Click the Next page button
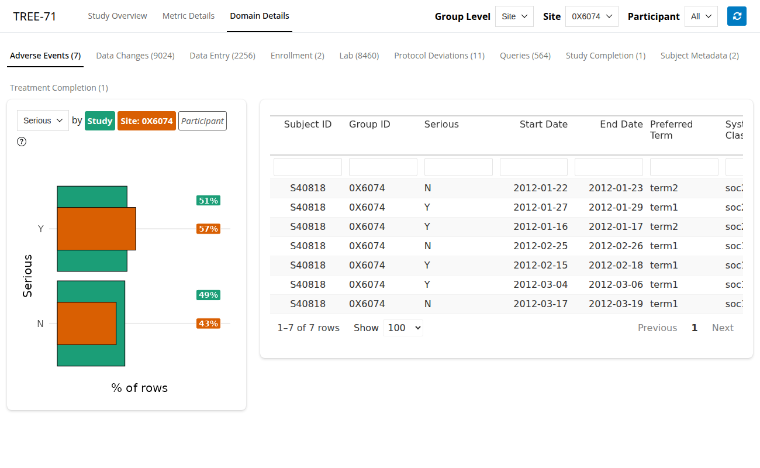Viewport: 760px width, 468px height. click(722, 328)
